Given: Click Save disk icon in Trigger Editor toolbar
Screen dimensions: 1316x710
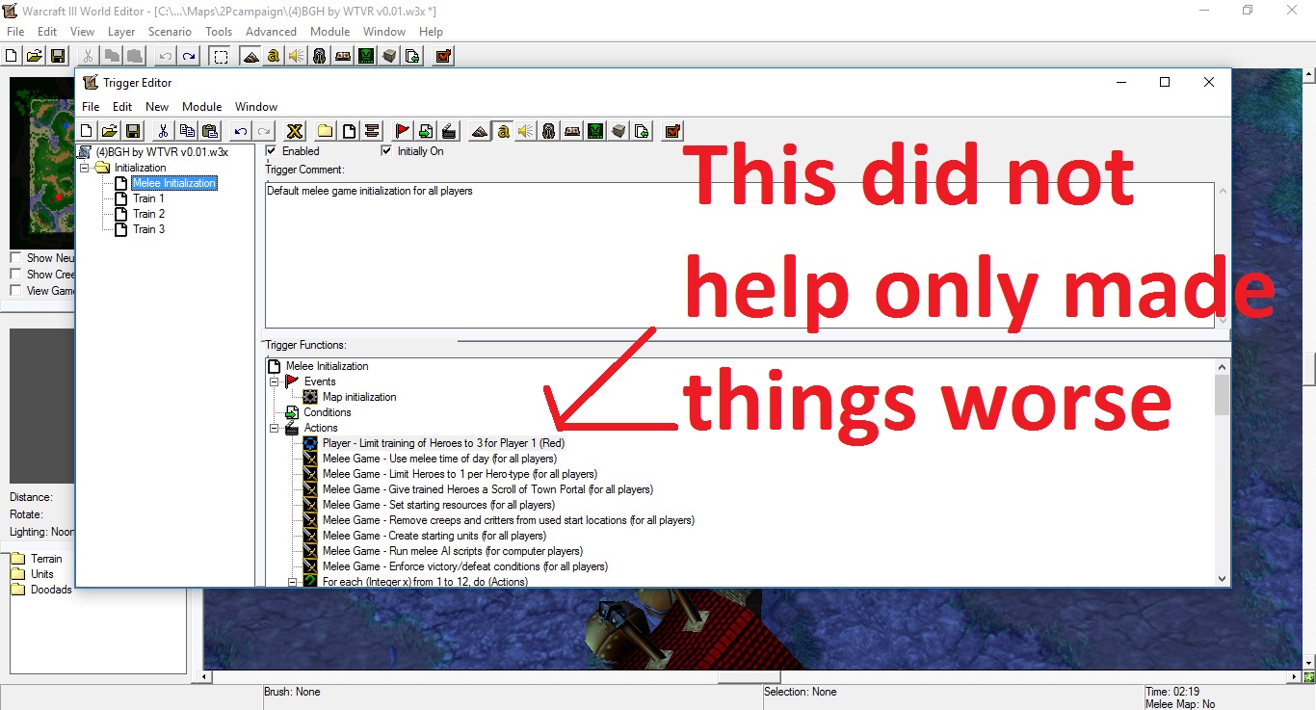Looking at the screenshot, I should pos(133,131).
